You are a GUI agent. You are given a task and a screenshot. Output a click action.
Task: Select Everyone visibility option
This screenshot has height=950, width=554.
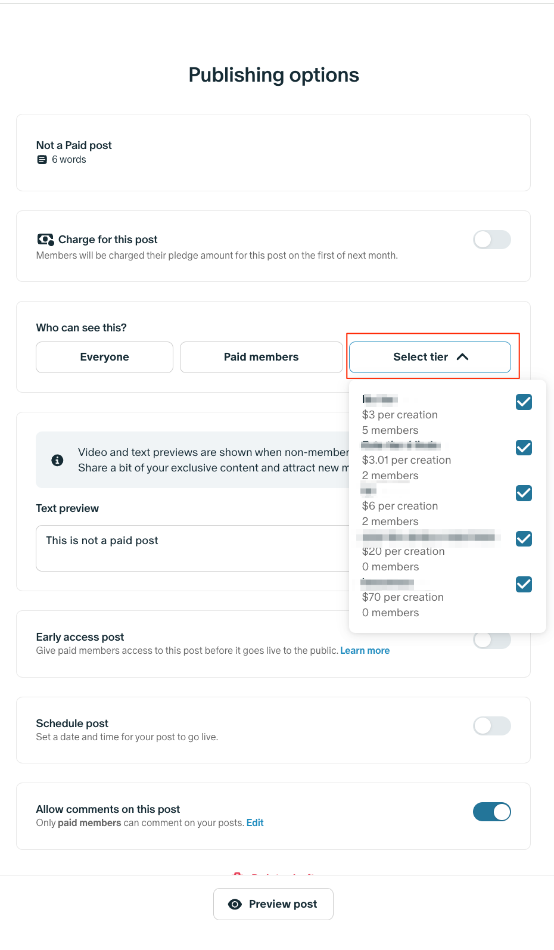tap(104, 357)
